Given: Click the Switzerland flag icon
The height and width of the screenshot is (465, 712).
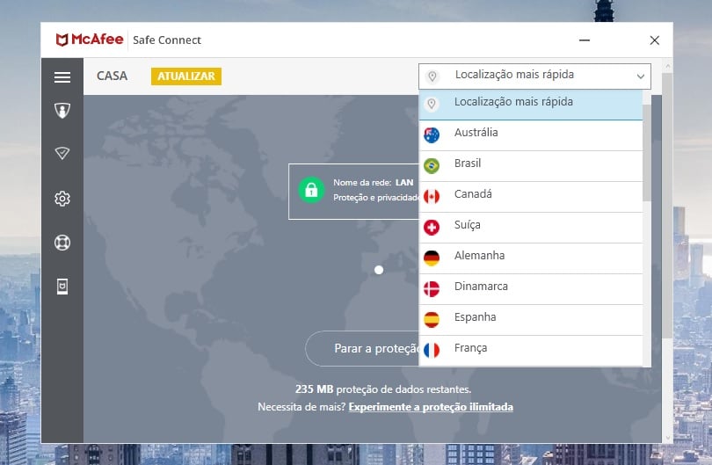Looking at the screenshot, I should tap(432, 228).
